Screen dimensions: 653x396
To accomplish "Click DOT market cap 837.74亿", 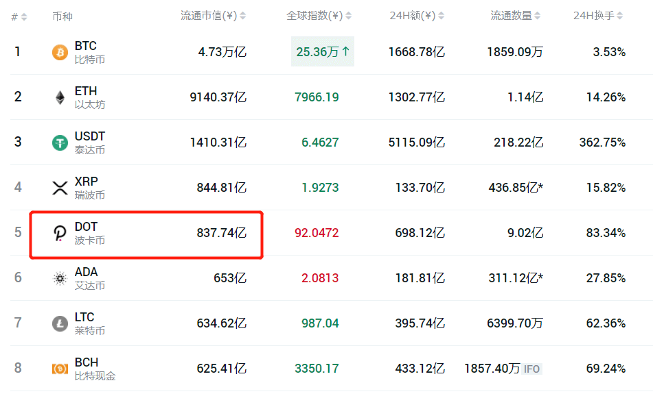I will (x=222, y=233).
